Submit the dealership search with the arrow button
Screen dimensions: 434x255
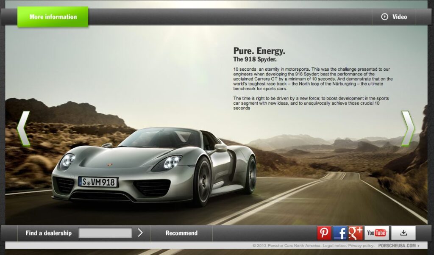(x=140, y=233)
